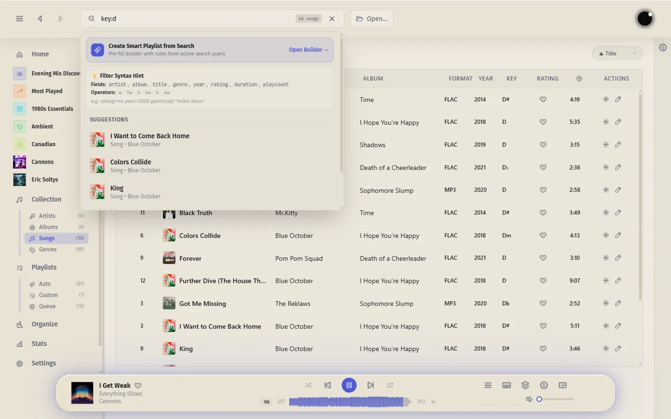Toggle the heart rating for Black Truth
671x419 pixels.
[x=543, y=213]
